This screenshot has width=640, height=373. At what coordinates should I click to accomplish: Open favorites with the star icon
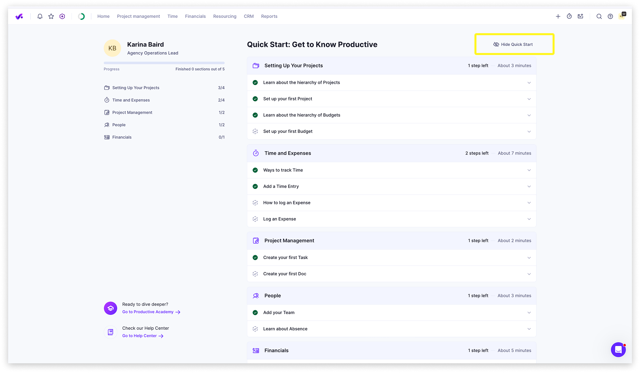(x=51, y=17)
